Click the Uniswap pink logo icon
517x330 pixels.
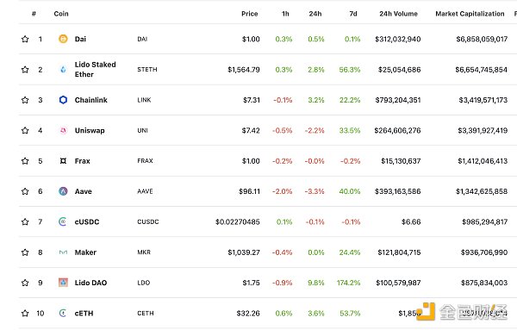point(63,131)
